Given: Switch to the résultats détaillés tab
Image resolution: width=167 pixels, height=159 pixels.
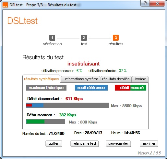Looking at the screenshot, I should (x=116, y=79).
